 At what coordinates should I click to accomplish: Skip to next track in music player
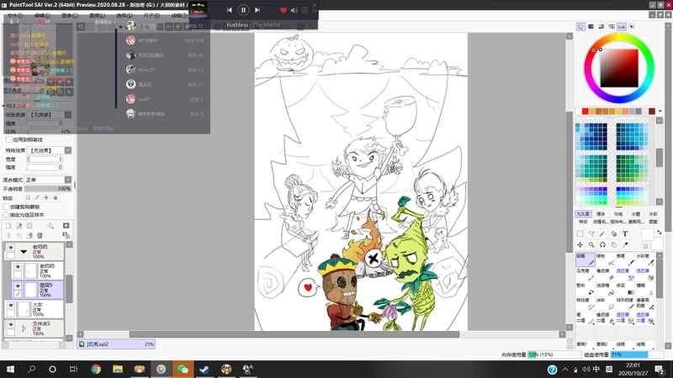coord(257,10)
